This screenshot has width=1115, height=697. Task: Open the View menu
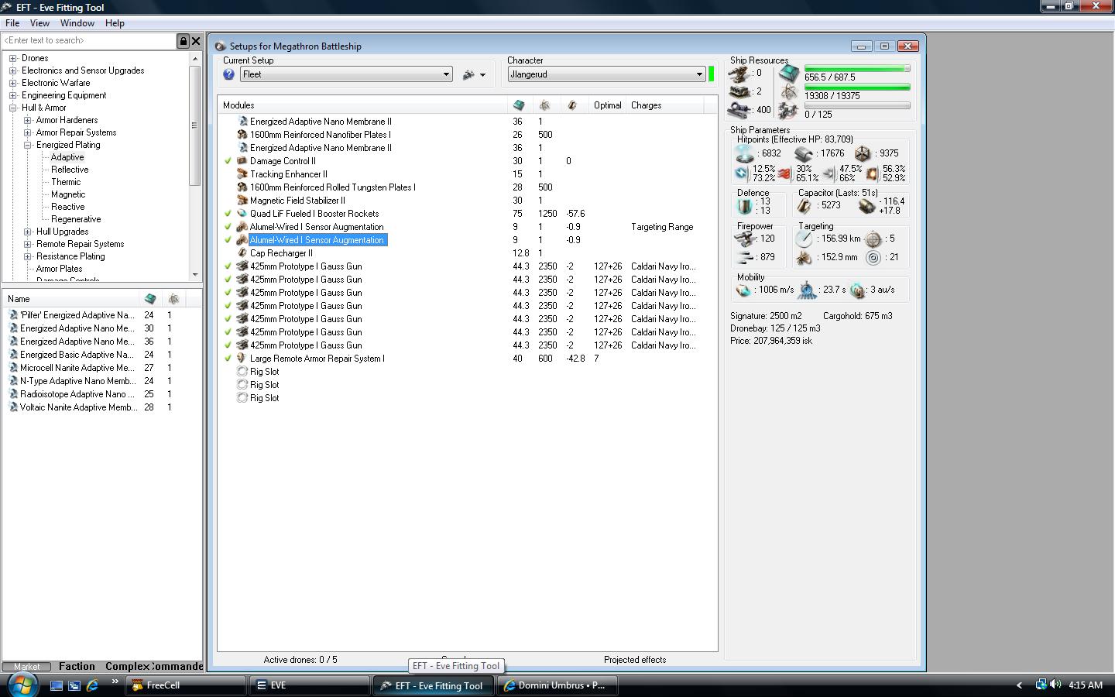[x=39, y=23]
